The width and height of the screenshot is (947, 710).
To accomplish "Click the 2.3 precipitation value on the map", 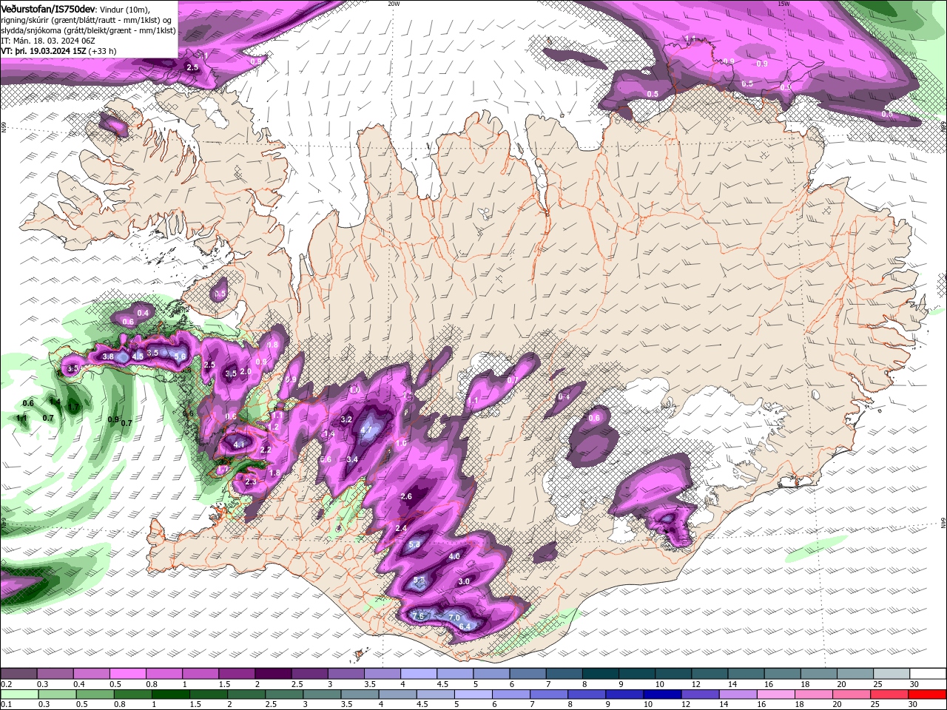I will (250, 482).
